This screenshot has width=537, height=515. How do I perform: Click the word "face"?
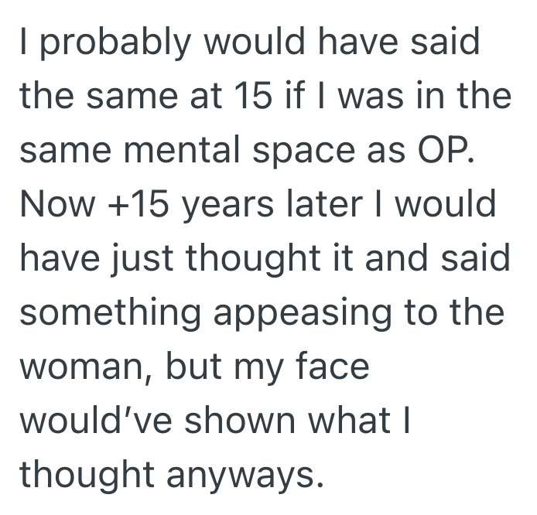click(x=334, y=367)
